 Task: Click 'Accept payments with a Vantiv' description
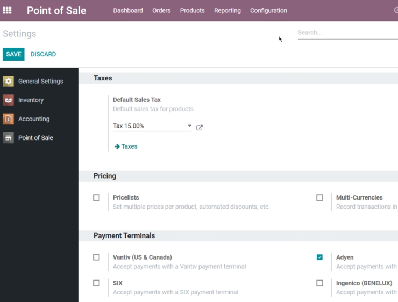pos(180,266)
